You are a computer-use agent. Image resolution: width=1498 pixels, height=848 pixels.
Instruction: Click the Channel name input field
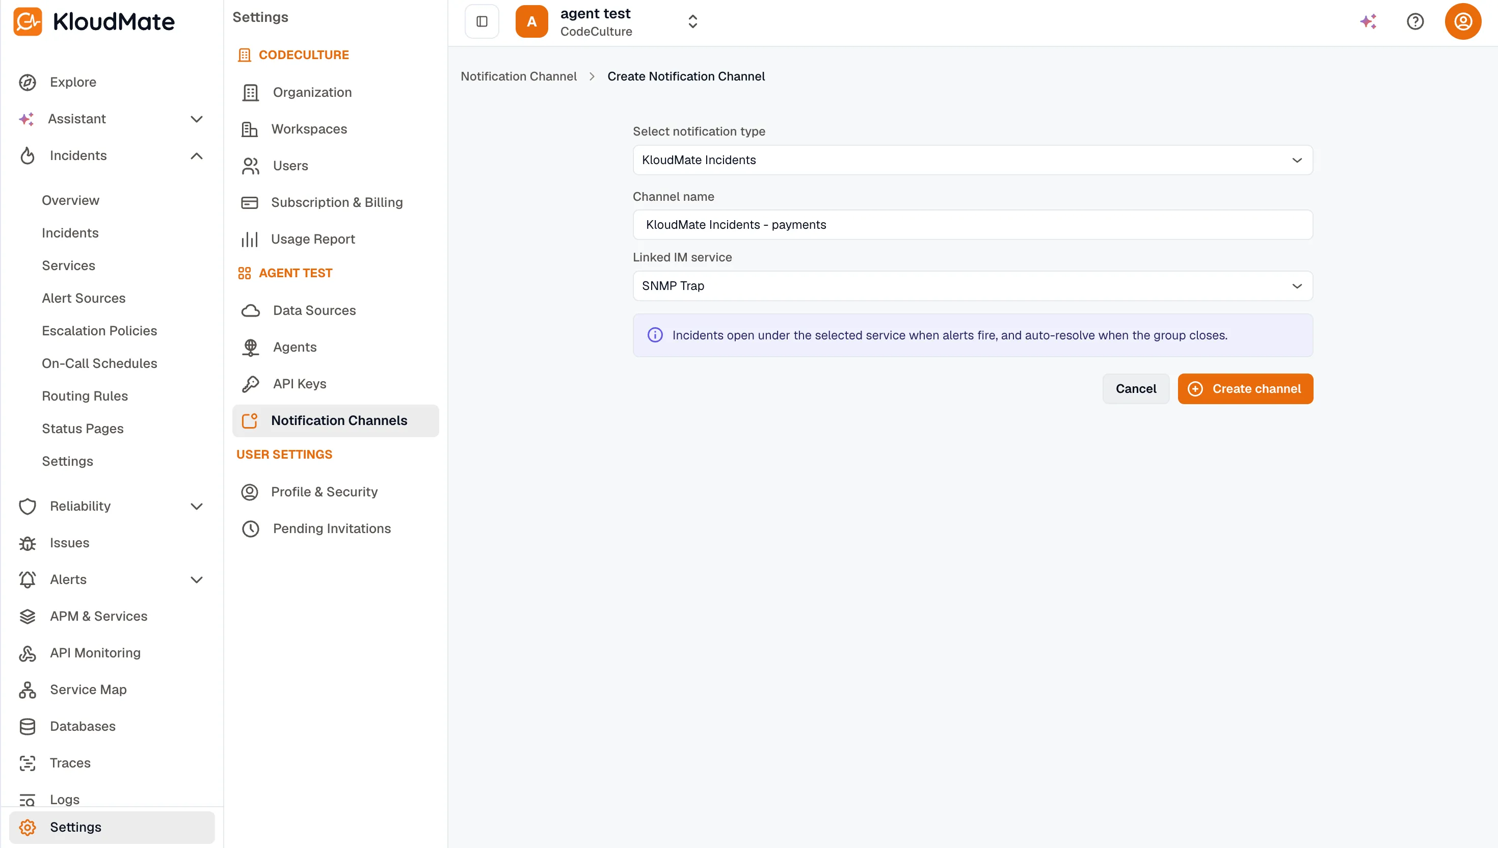tap(972, 225)
